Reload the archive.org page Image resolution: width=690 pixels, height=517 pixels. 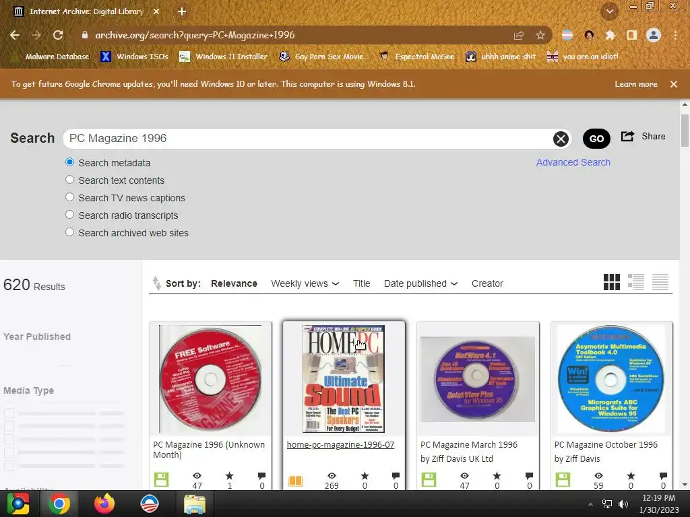58,35
